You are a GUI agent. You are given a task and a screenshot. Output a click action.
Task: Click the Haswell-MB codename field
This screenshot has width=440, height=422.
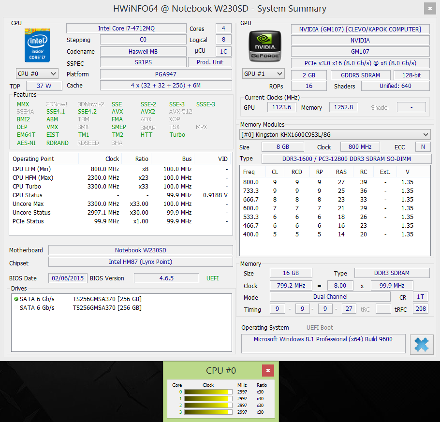coord(143,52)
